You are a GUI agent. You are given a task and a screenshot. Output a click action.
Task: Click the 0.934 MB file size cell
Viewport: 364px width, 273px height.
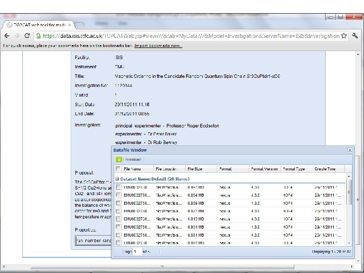coord(196,227)
